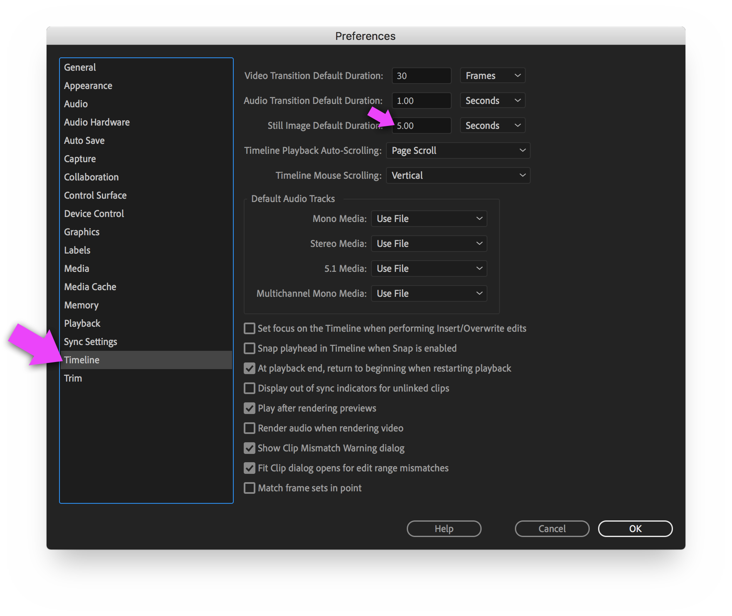The height and width of the screenshot is (616, 732).
Task: Open the Media Cache preferences page
Action: pos(90,287)
